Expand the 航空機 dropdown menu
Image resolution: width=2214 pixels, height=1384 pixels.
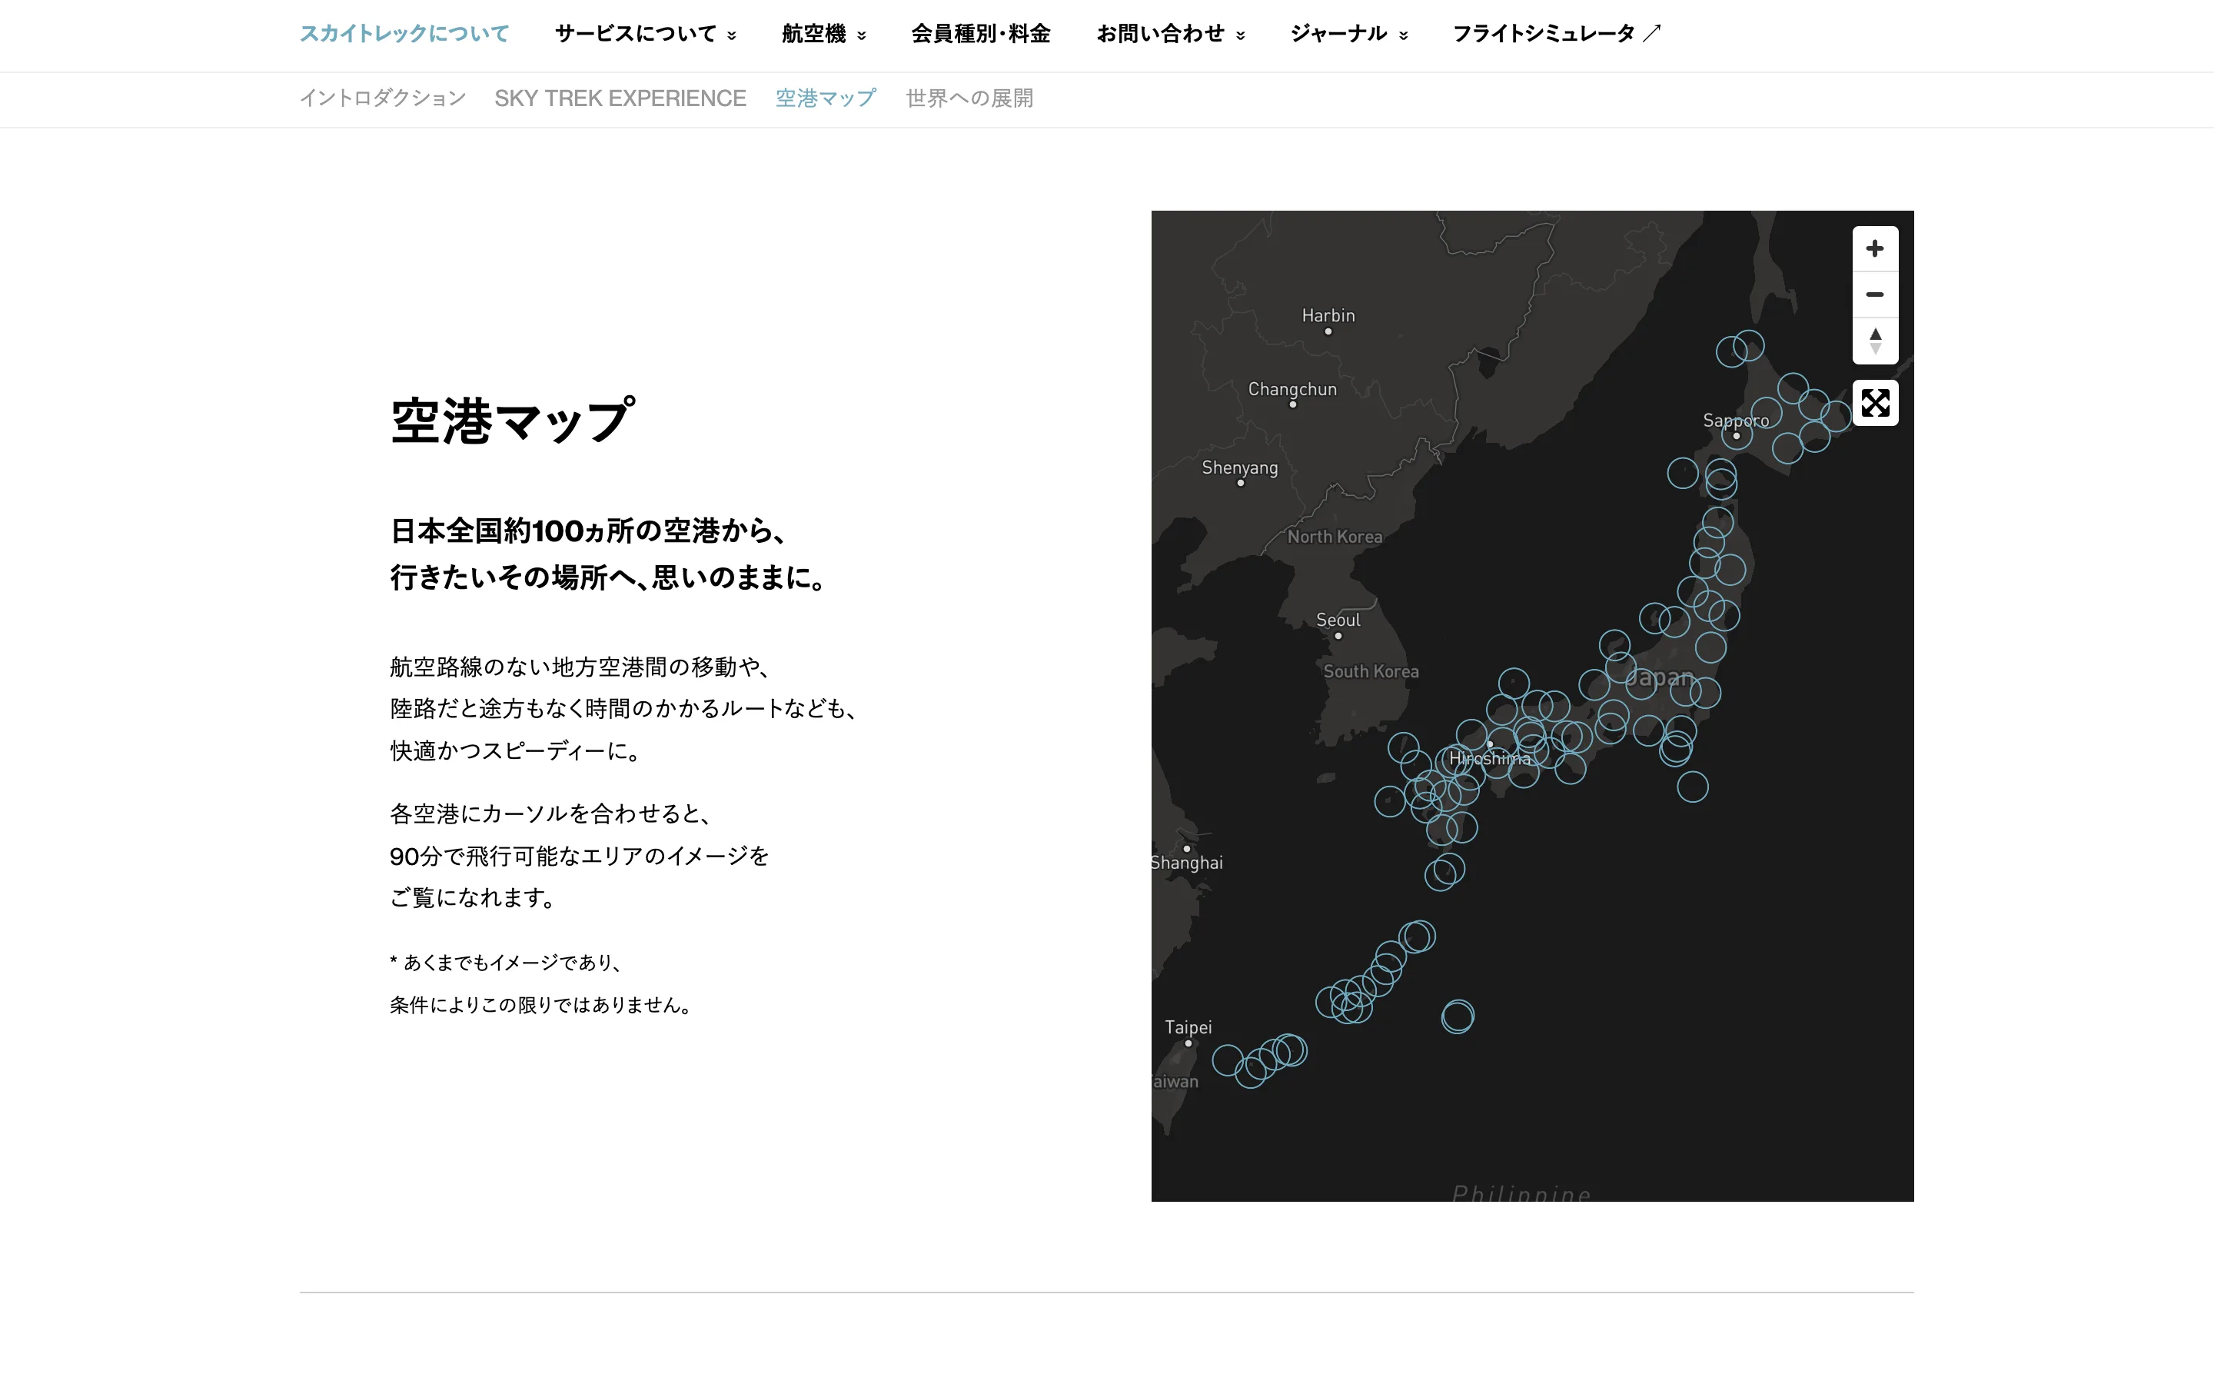pyautogui.click(x=823, y=34)
